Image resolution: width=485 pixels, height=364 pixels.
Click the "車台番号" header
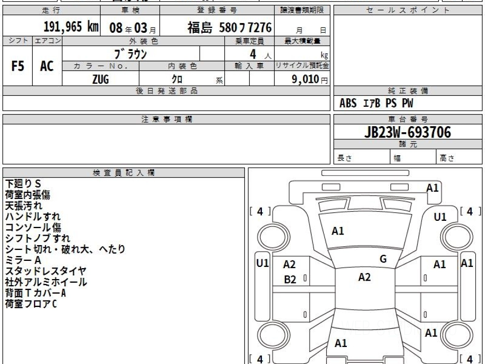coord(408,119)
